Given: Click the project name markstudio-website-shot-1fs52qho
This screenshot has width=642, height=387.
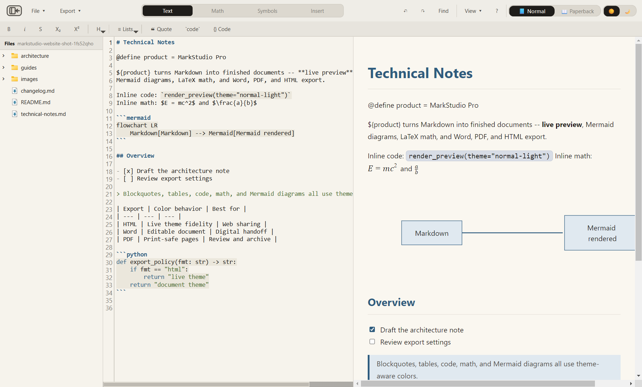Looking at the screenshot, I should [55, 44].
